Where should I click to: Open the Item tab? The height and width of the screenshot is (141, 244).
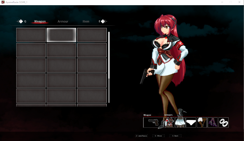click(86, 21)
